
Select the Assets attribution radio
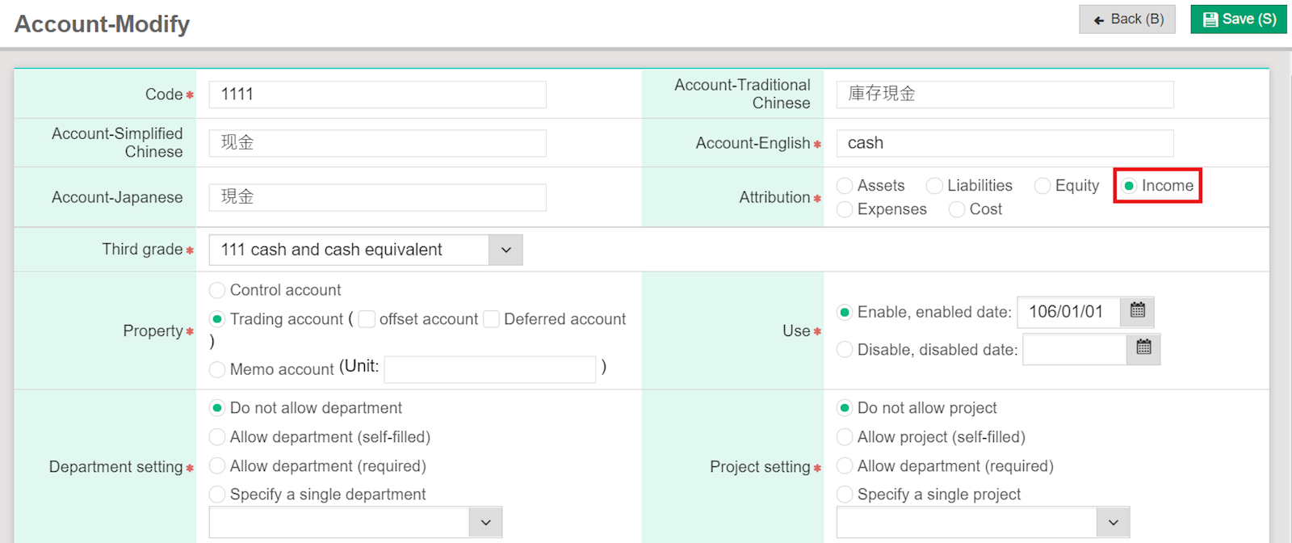[845, 186]
